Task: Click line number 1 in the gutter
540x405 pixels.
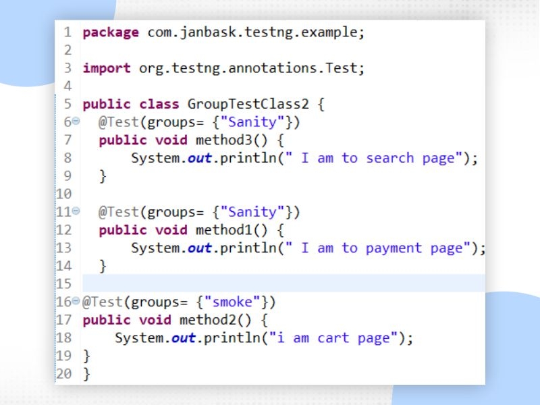Action: pos(67,32)
